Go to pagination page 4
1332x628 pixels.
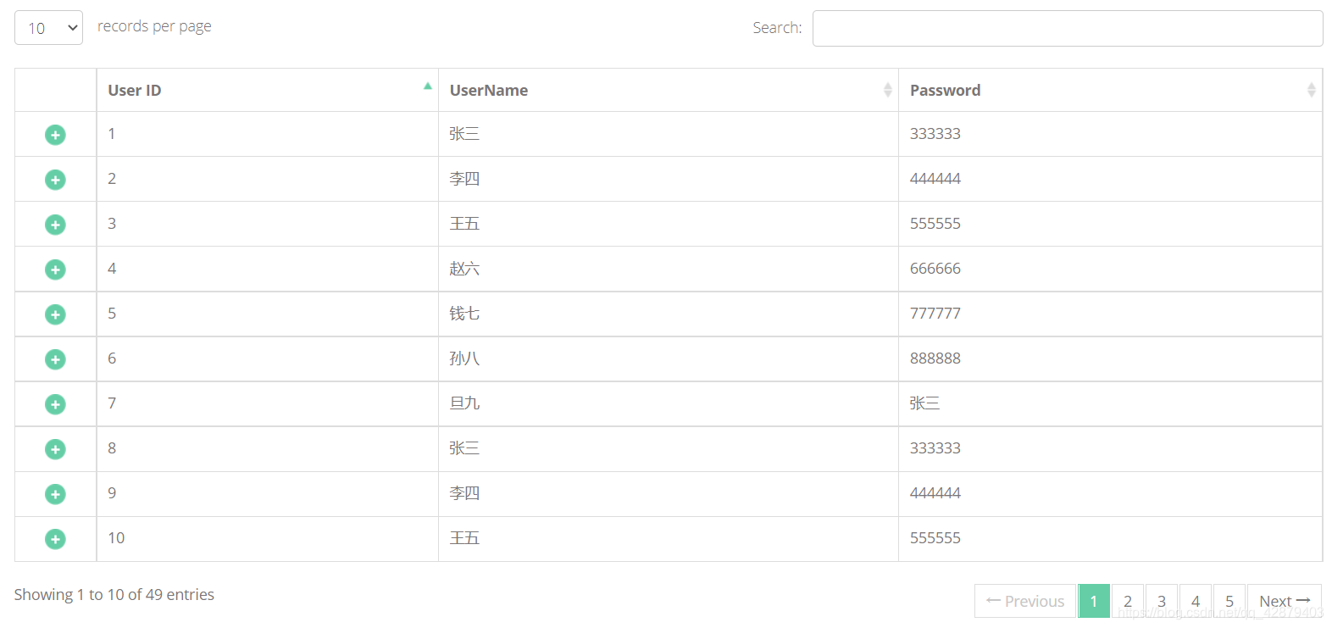(x=1196, y=601)
